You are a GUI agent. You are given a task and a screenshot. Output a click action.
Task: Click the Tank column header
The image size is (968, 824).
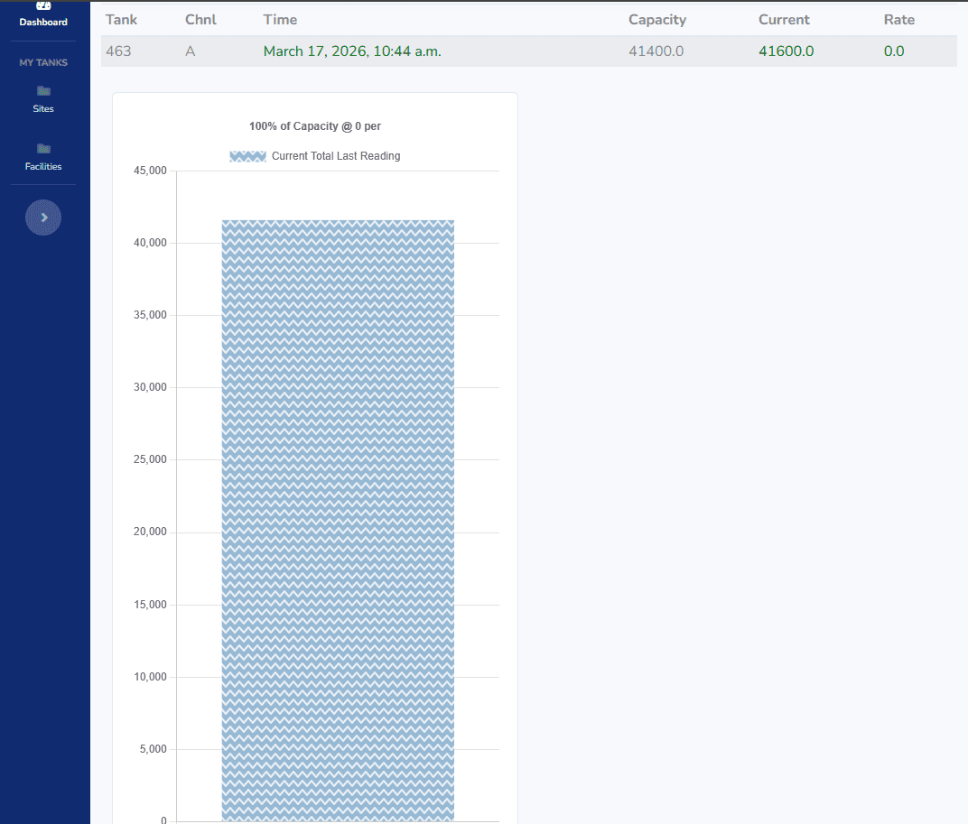(x=121, y=20)
